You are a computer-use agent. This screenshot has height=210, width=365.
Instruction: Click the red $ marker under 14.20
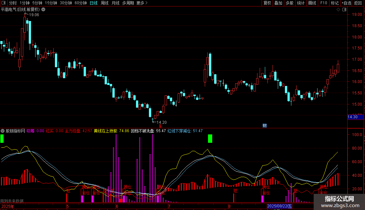point(155,126)
